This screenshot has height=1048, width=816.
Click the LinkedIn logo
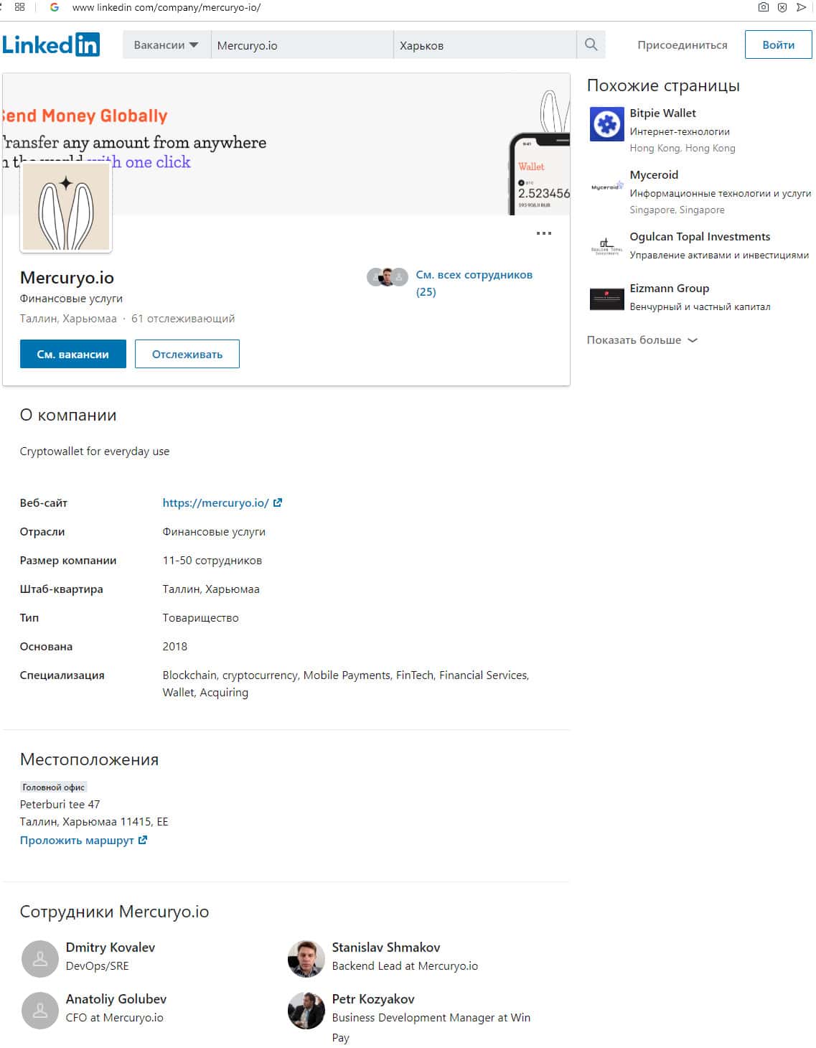[51, 45]
